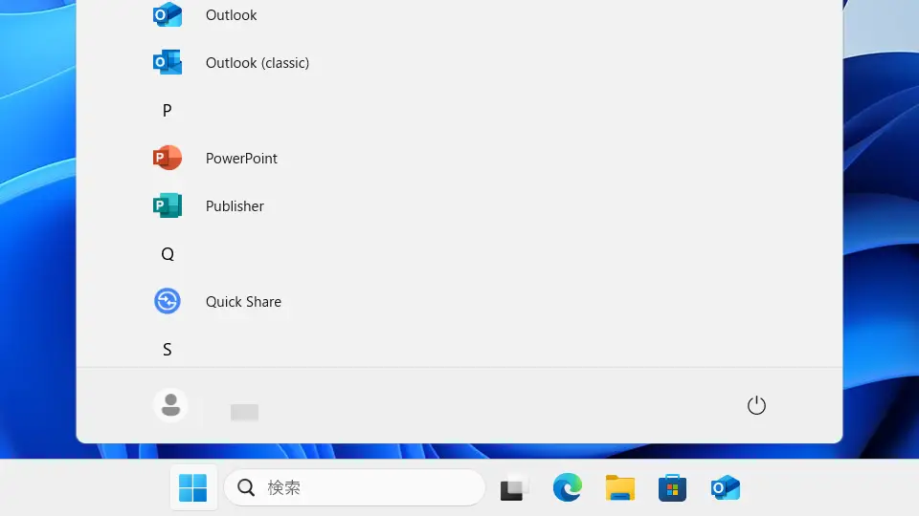Click the search magnifier icon in taskbar
The width and height of the screenshot is (919, 516).
[246, 488]
